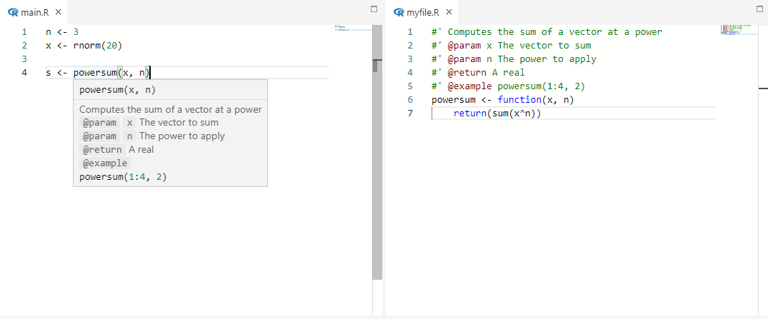Click the R file icon on myfile.R tab
768x319 pixels.
click(399, 12)
